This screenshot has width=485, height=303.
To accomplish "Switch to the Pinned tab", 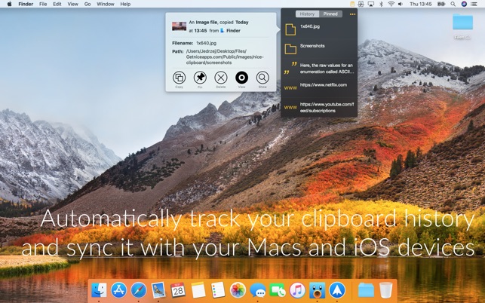I will tap(330, 14).
